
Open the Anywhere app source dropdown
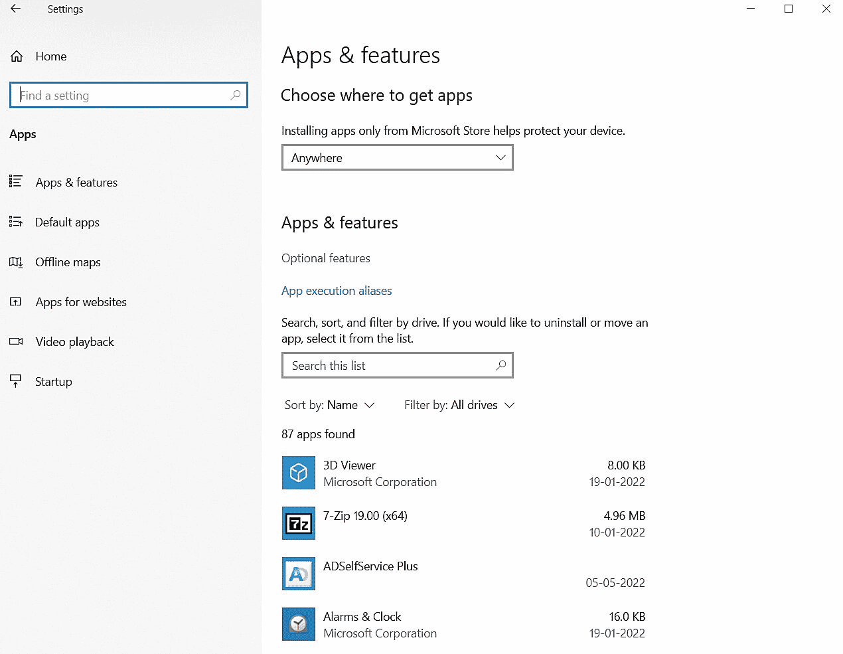click(397, 157)
